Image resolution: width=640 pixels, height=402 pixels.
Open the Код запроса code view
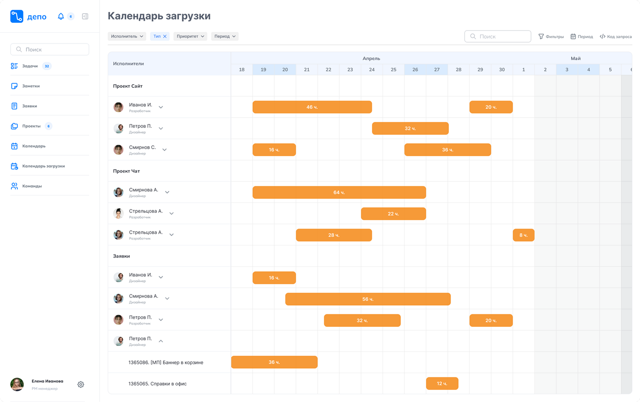(616, 36)
